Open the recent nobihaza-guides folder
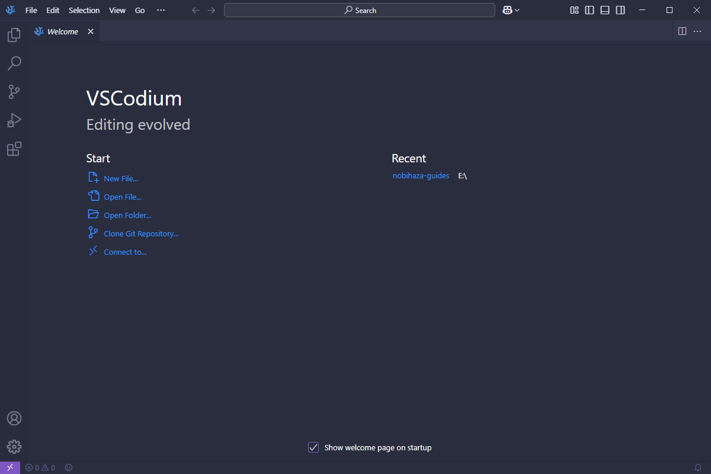 click(421, 175)
